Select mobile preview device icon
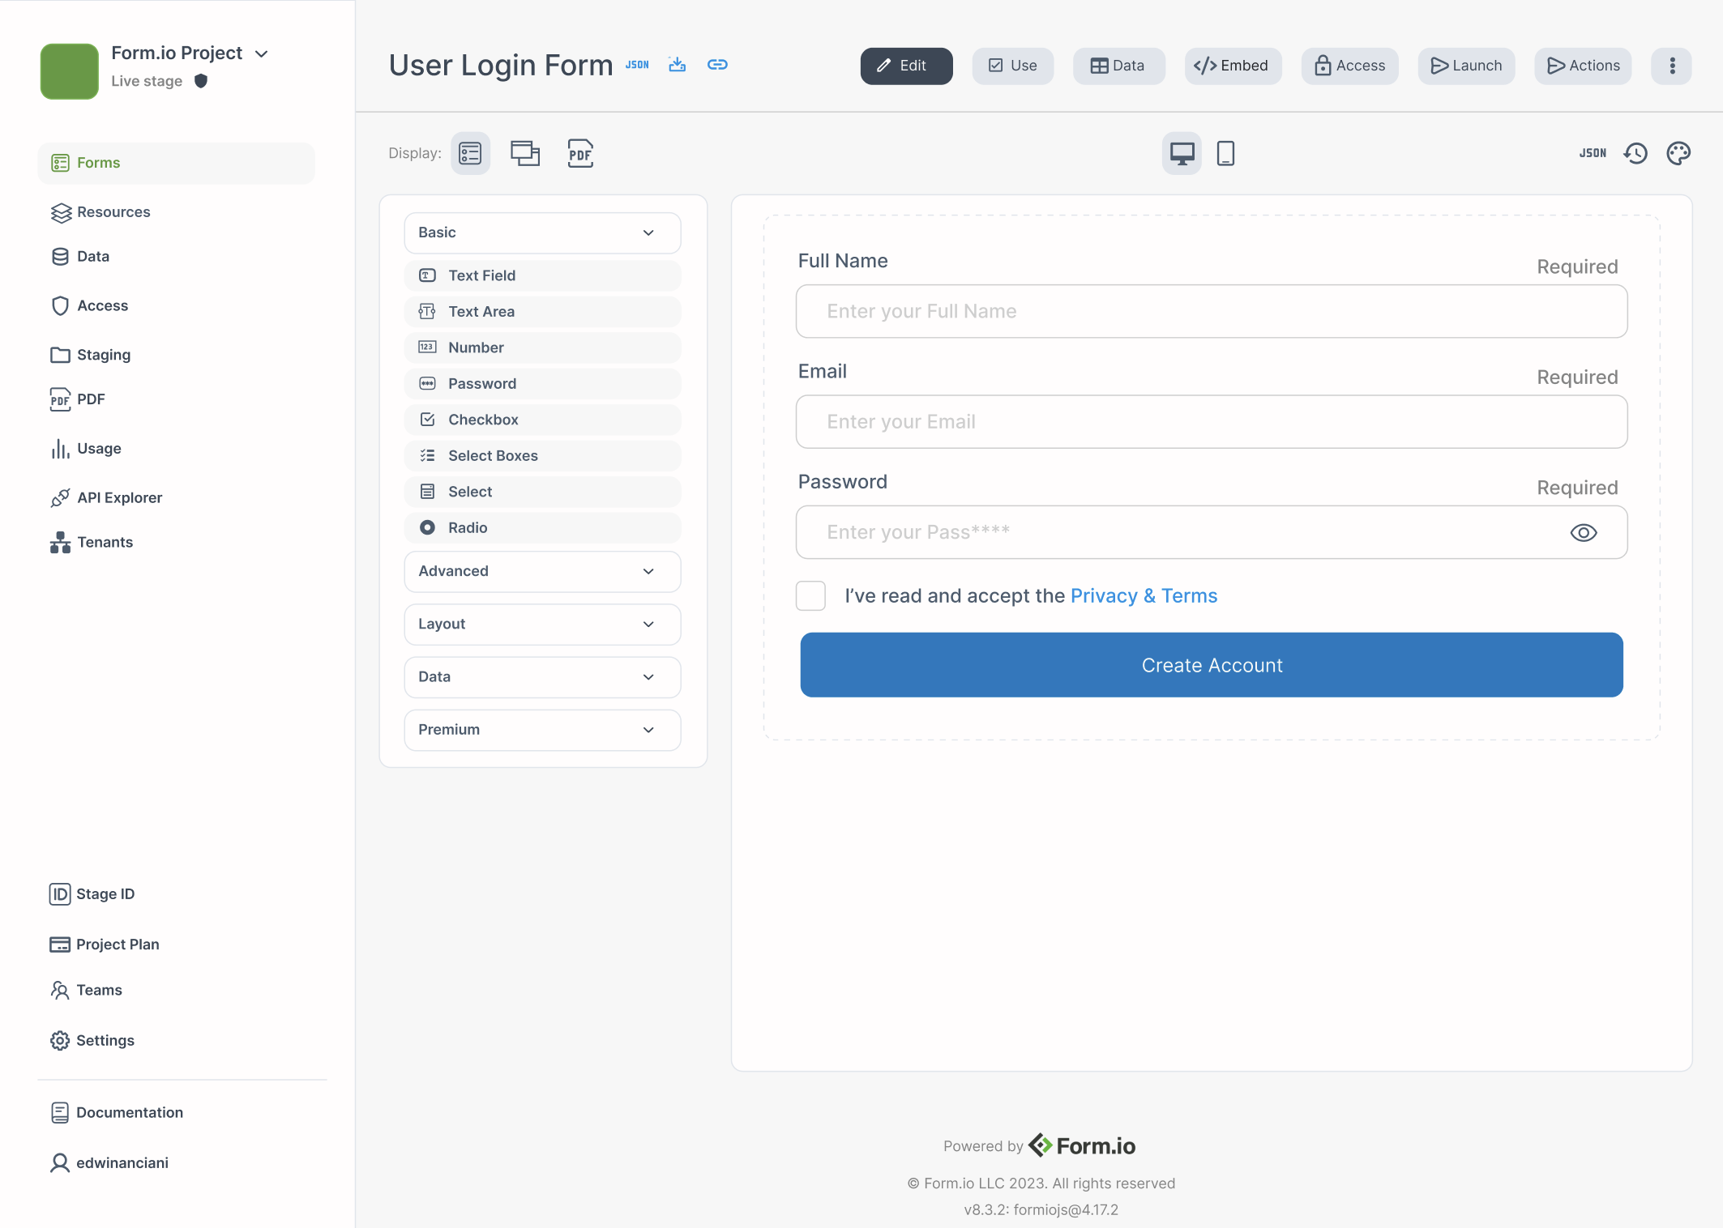 (x=1225, y=153)
